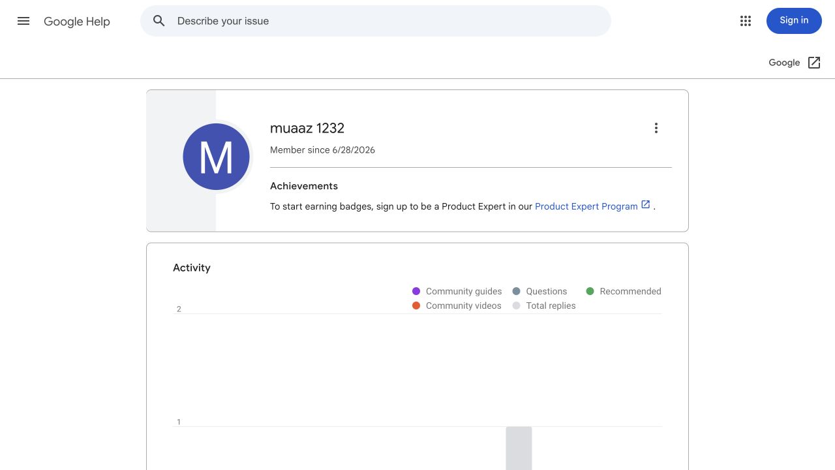Image resolution: width=835 pixels, height=470 pixels.
Task: Click the M profile avatar
Action: click(x=216, y=157)
